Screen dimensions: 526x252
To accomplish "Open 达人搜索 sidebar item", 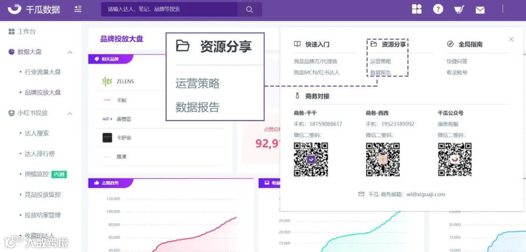I will (x=37, y=133).
